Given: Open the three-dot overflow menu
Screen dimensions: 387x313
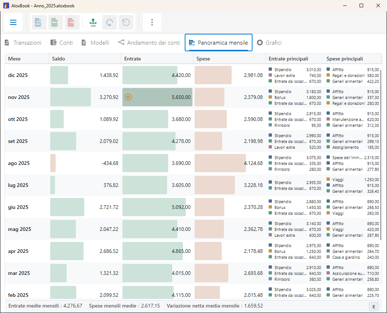Looking at the screenshot, I should [152, 22].
